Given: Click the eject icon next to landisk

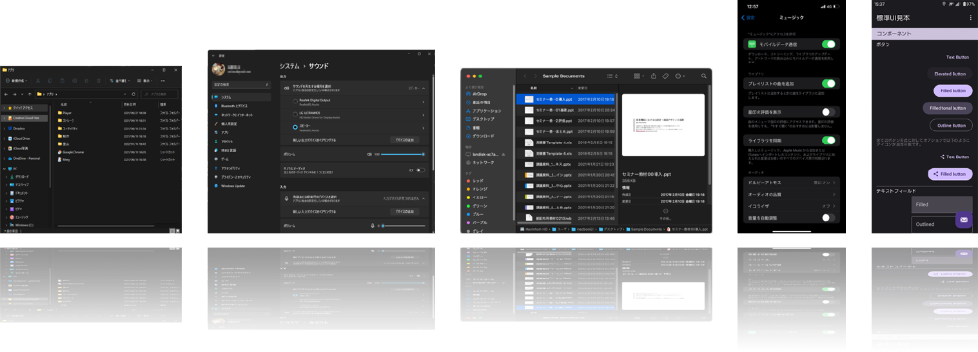Looking at the screenshot, I should tap(504, 154).
